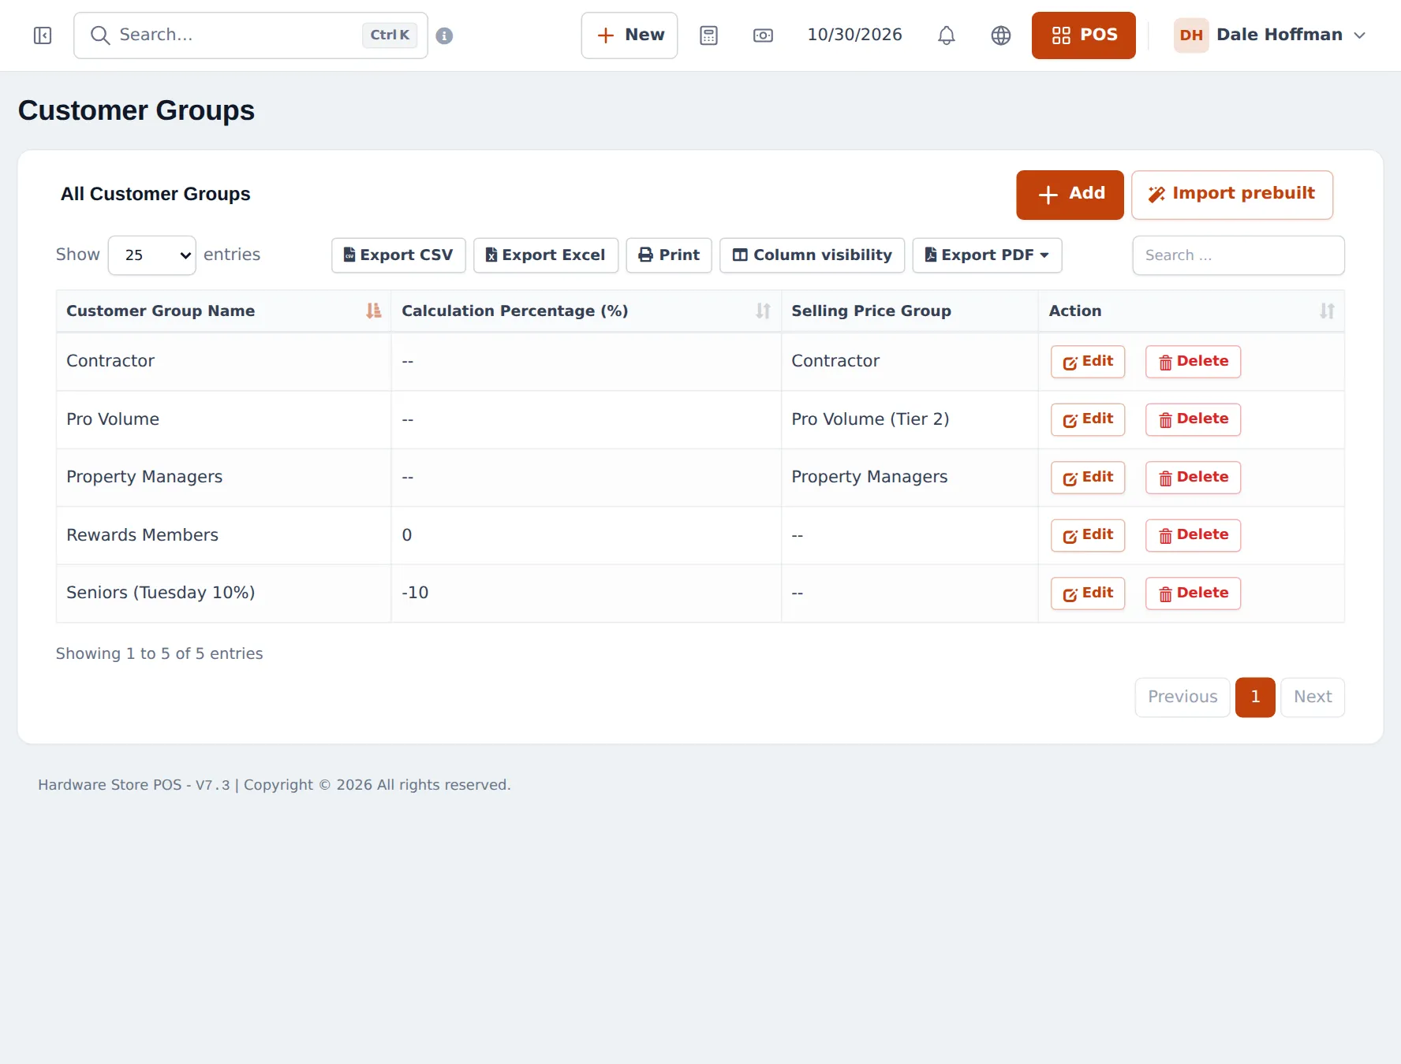Edit the Rewards Members group
1401x1064 pixels.
click(1088, 535)
